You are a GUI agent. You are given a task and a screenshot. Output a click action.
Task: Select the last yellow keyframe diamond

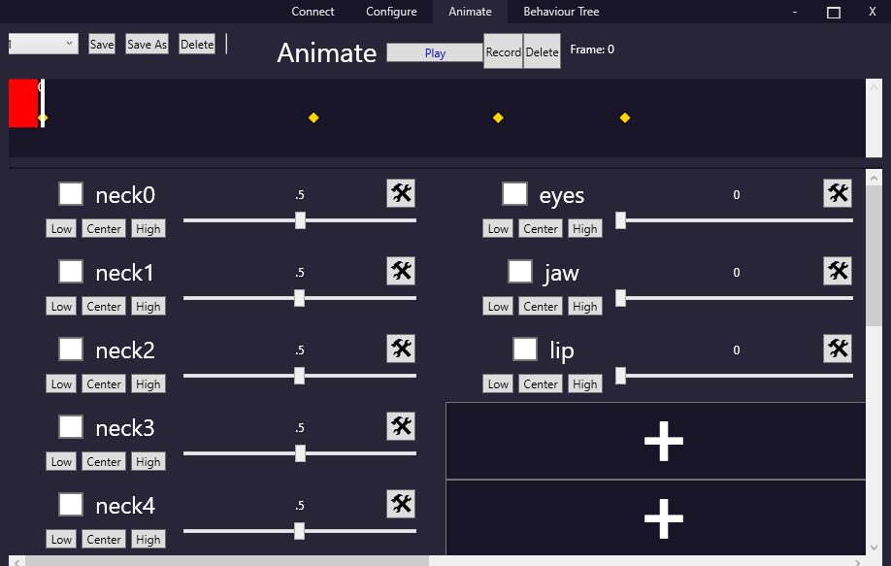pyautogui.click(x=625, y=117)
